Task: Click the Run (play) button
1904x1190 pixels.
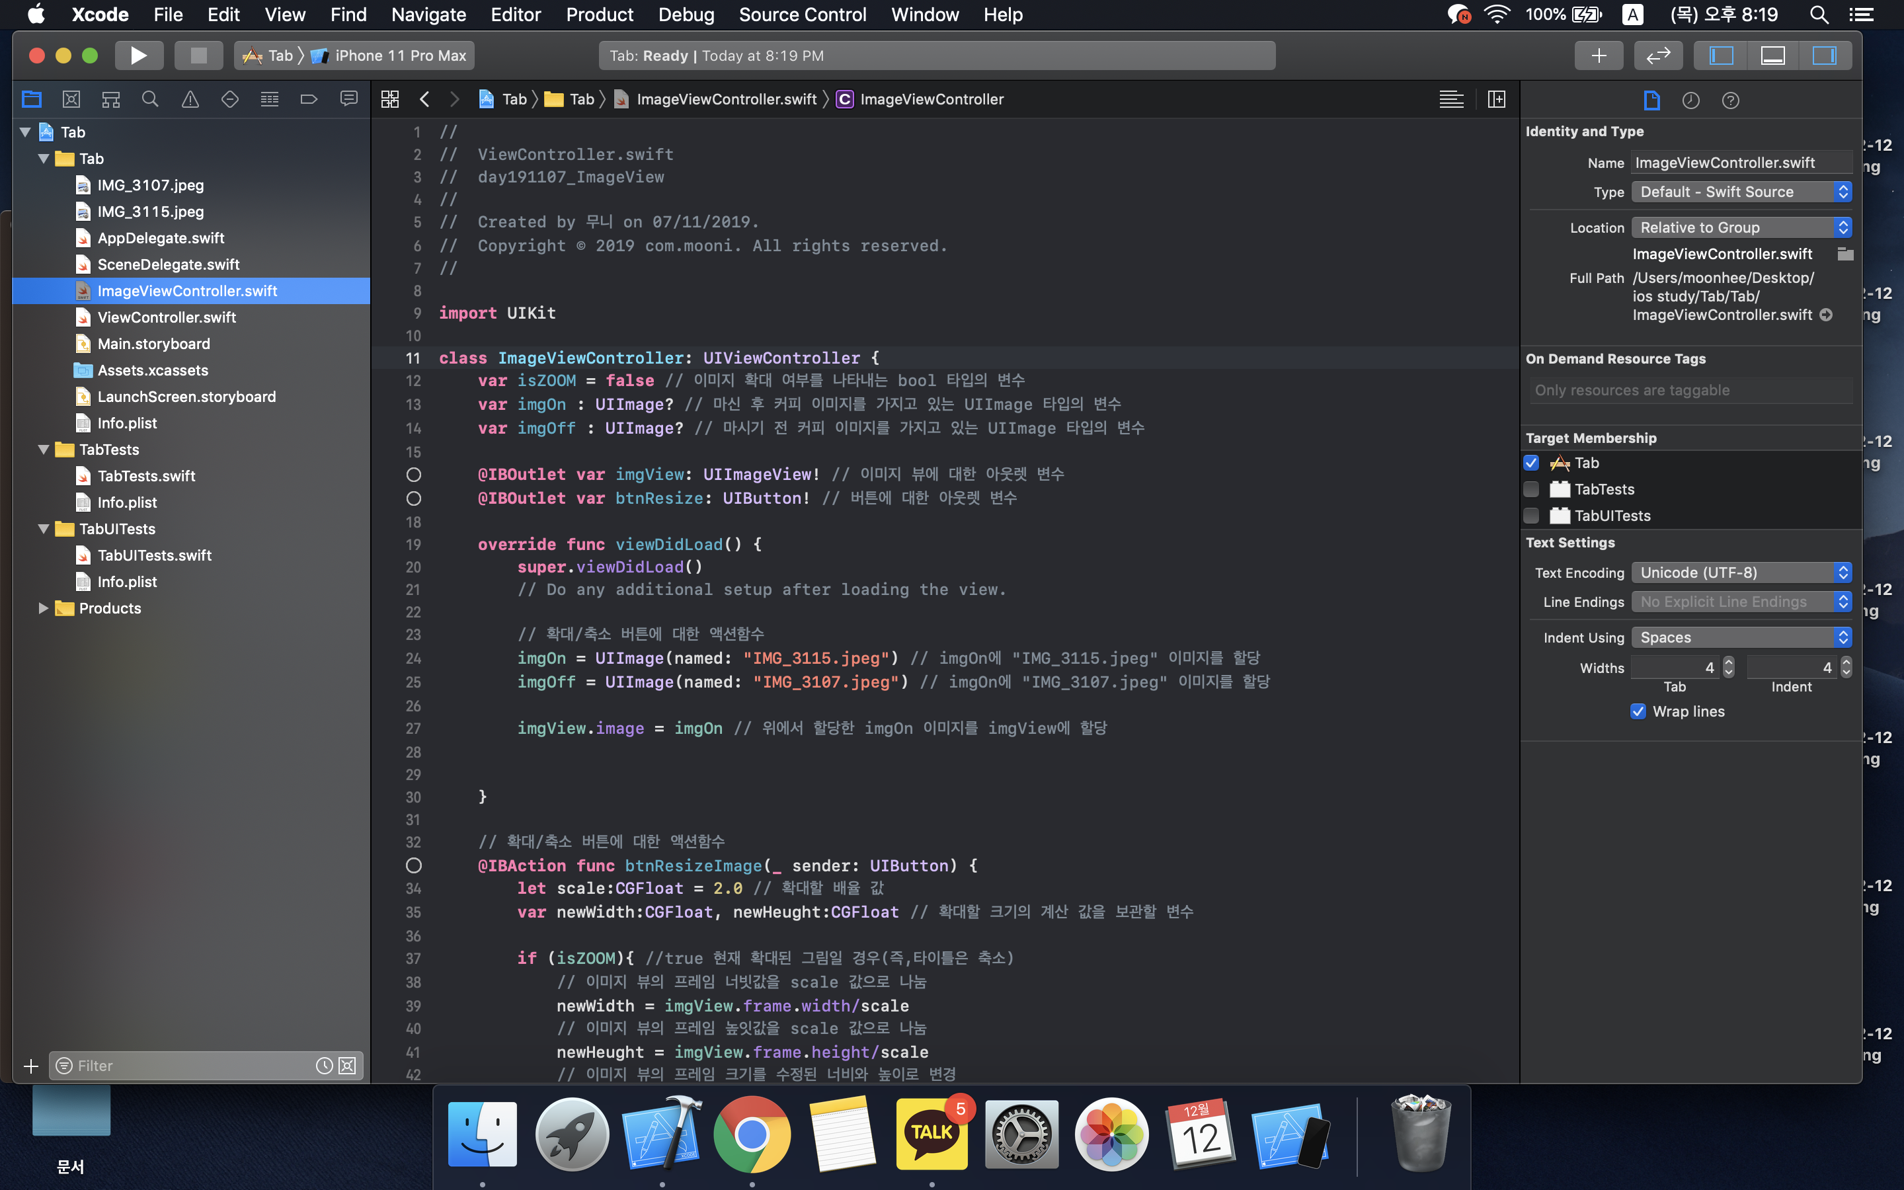Action: click(x=138, y=56)
